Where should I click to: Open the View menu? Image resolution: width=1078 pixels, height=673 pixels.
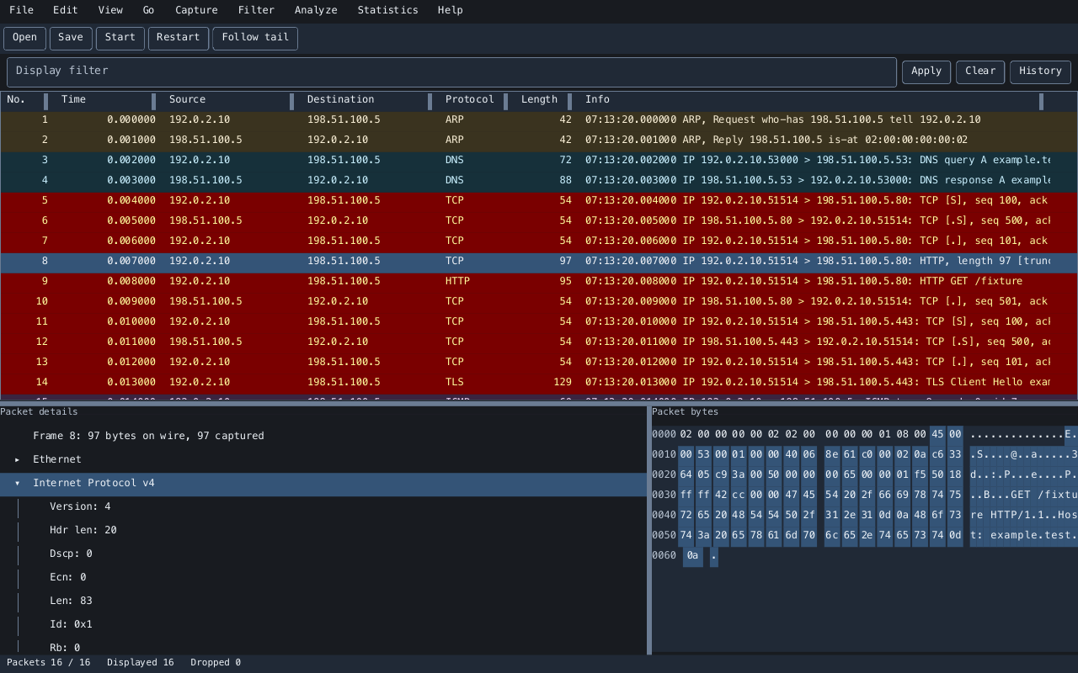[109, 10]
